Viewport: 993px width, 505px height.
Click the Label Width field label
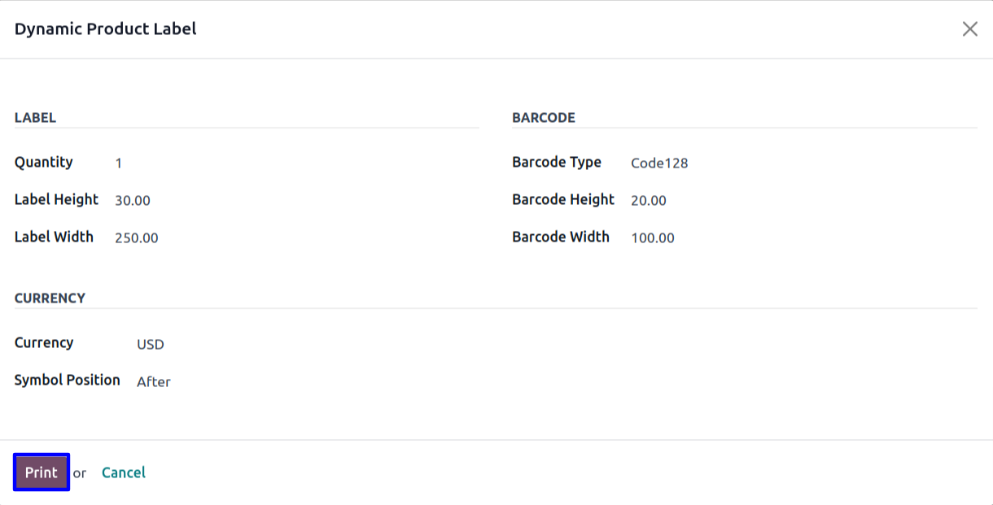point(54,237)
